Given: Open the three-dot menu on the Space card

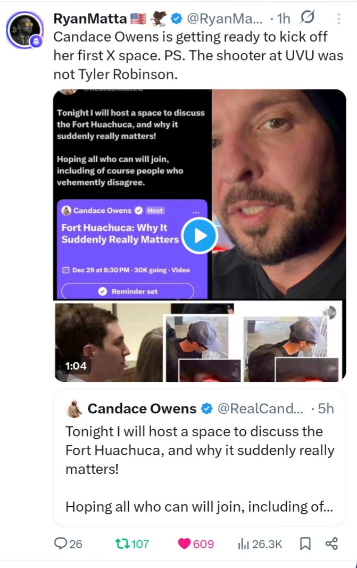Looking at the screenshot, I should (196, 212).
